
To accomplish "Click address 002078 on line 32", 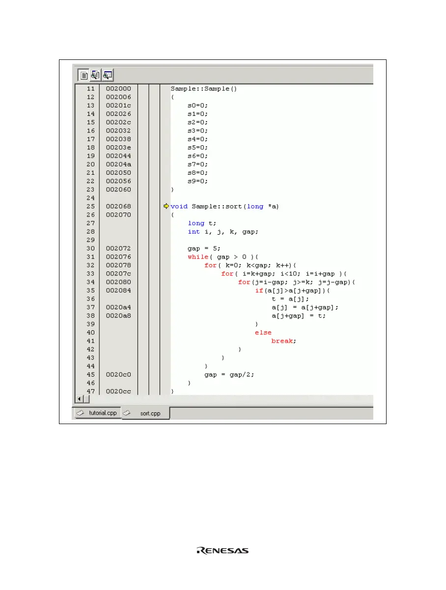I will click(x=118, y=265).
